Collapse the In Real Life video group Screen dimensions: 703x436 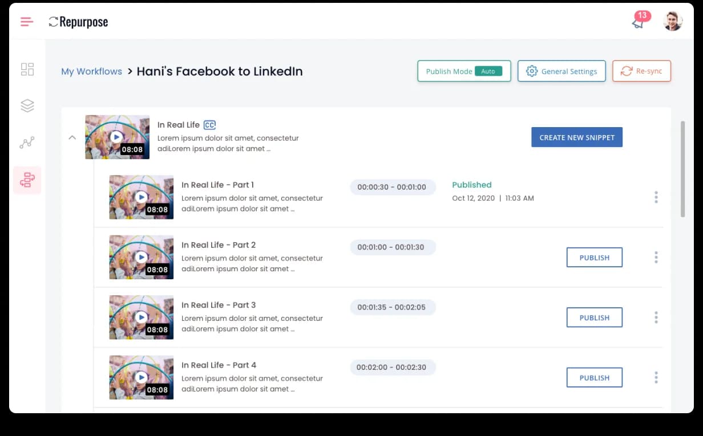pos(72,137)
